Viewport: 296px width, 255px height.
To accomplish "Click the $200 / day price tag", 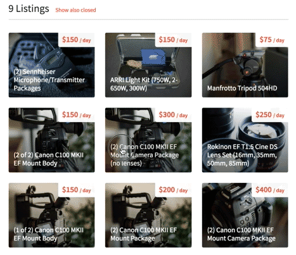I will click(x=173, y=190).
